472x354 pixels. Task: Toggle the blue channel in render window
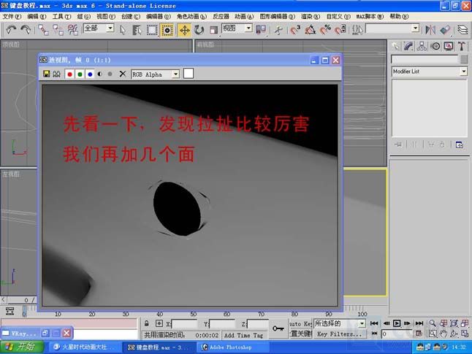90,74
